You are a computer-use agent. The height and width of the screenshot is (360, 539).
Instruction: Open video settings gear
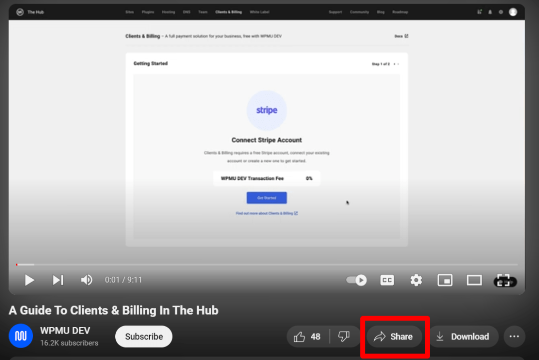tap(416, 280)
